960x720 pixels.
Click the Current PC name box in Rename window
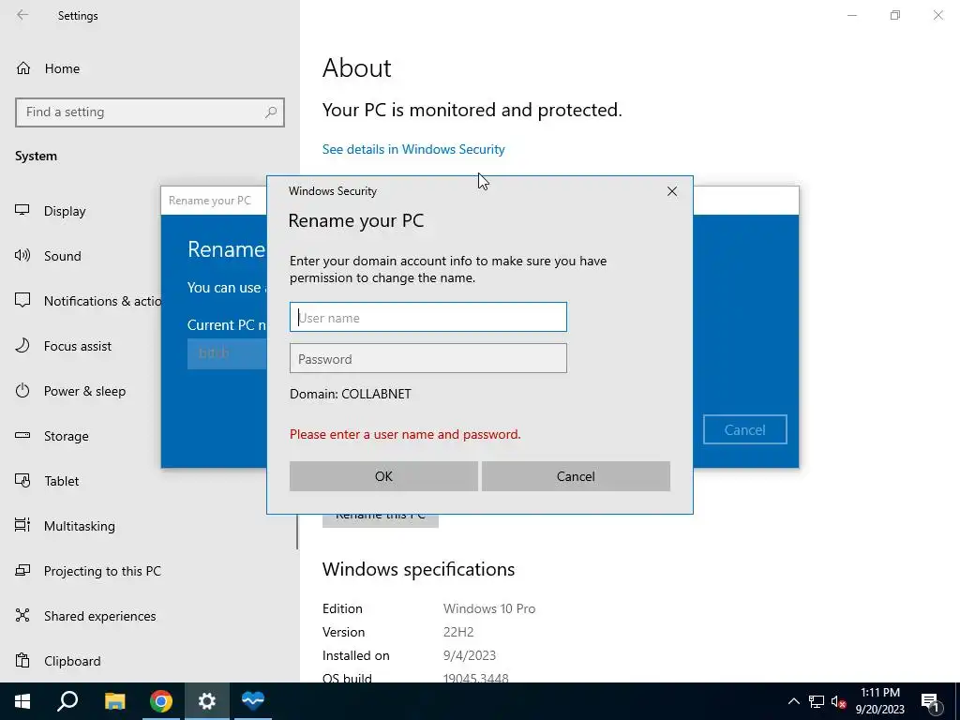(227, 353)
